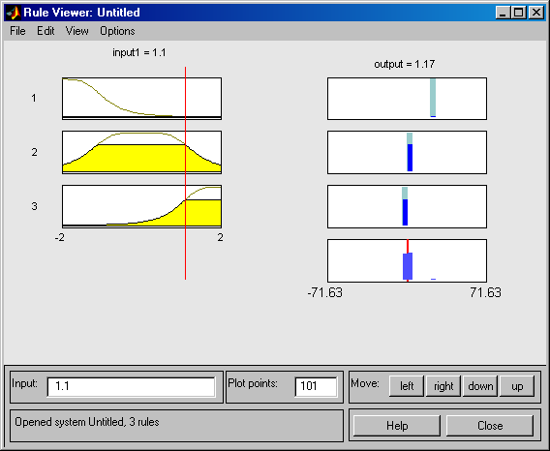Click the MATLAB icon in title bar
Screen dimensions: 550x451
click(14, 13)
